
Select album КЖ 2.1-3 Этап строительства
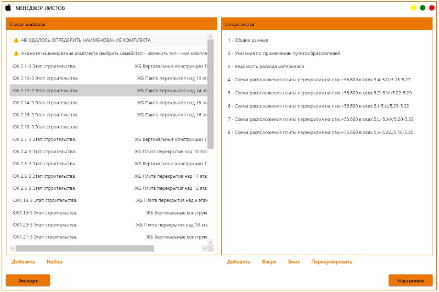point(109,66)
